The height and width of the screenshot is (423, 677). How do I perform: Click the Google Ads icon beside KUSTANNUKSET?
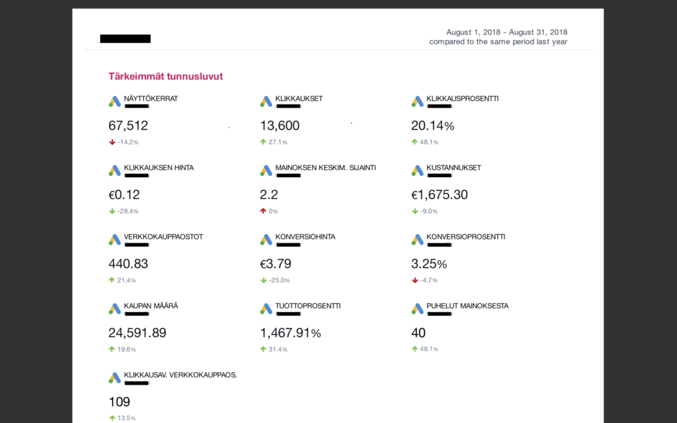pos(417,171)
